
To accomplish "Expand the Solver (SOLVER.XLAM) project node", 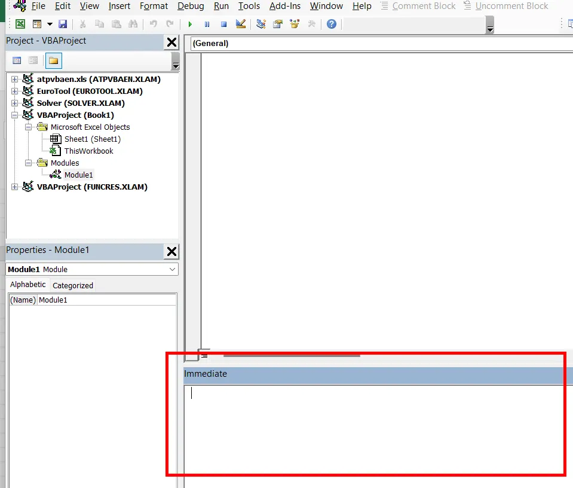I will point(14,103).
